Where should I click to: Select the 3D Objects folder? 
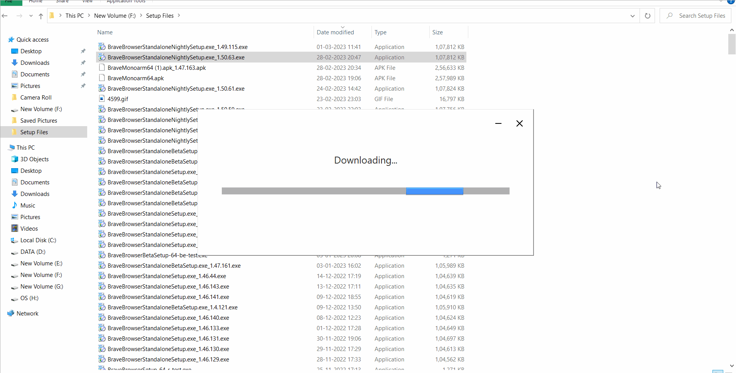tap(34, 159)
